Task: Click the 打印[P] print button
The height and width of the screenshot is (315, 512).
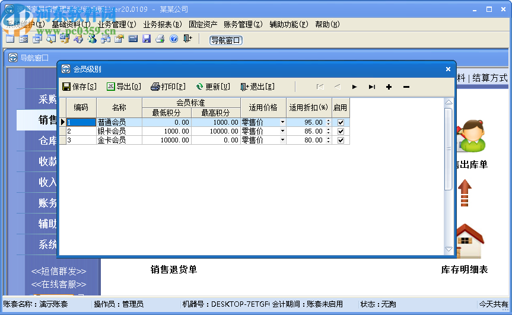Action: coord(168,87)
